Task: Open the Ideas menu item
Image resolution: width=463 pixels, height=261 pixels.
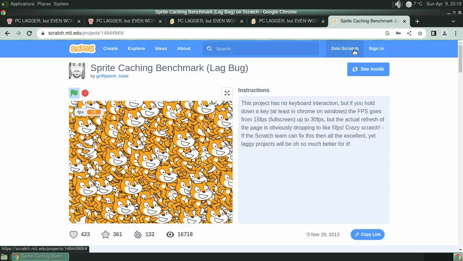Action: pyautogui.click(x=161, y=49)
